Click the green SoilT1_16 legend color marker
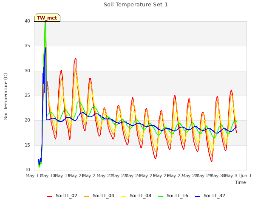 tap(161, 196)
